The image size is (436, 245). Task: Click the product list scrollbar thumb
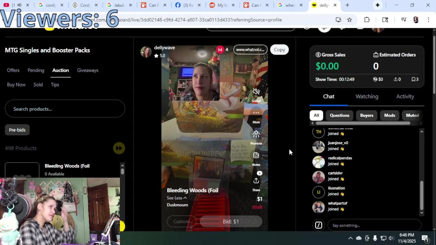(x=123, y=171)
